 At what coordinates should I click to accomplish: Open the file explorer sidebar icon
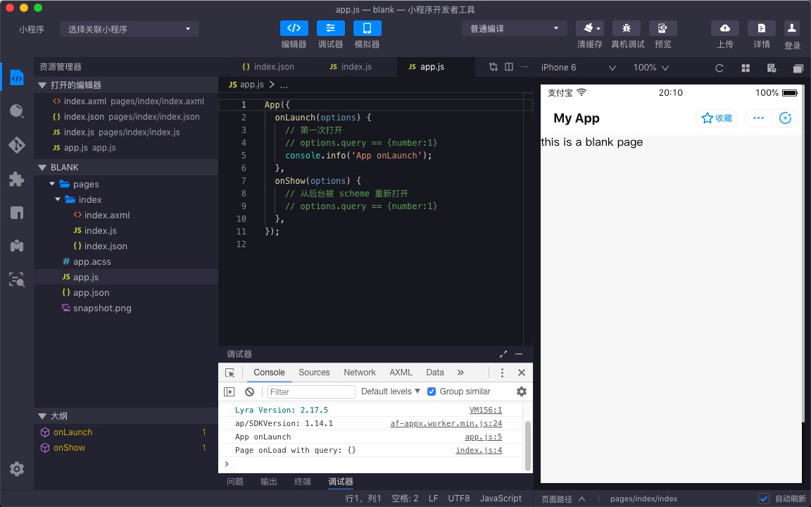(x=17, y=79)
